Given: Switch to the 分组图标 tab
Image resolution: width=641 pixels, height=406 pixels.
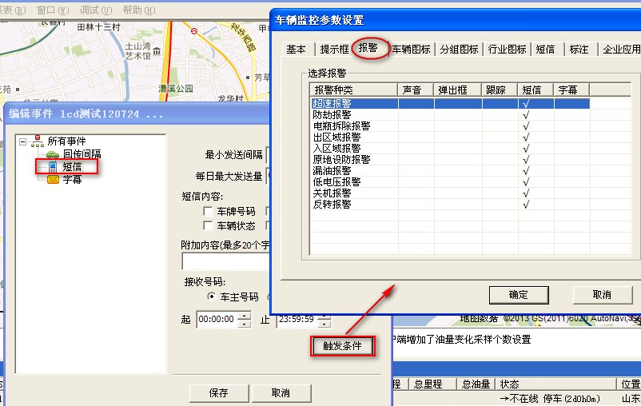Looking at the screenshot, I should [459, 50].
